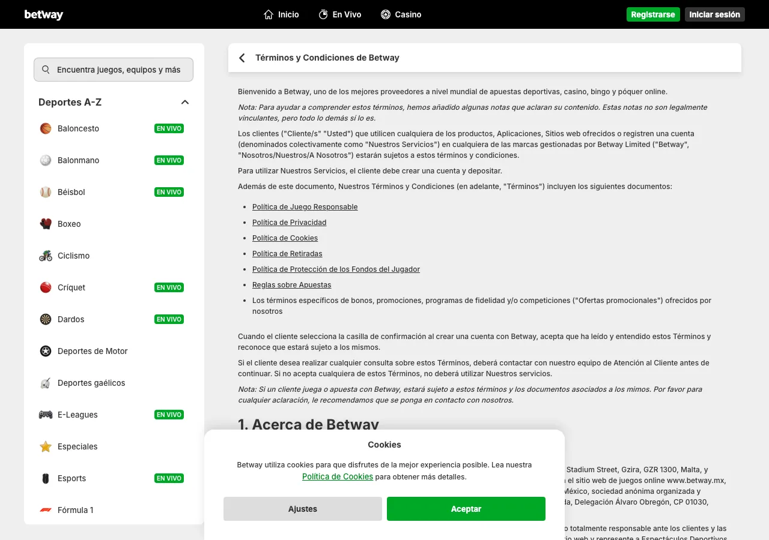Click the Betway logo
The image size is (769, 540).
tap(43, 14)
